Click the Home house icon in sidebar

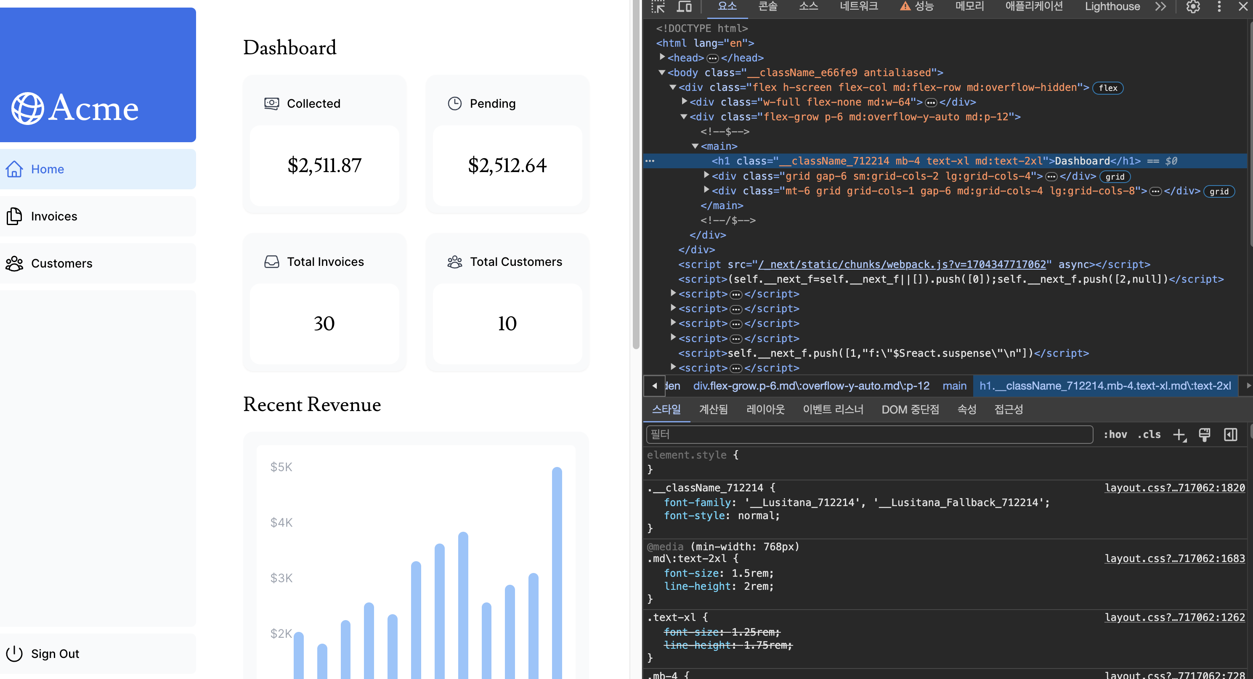coord(14,169)
